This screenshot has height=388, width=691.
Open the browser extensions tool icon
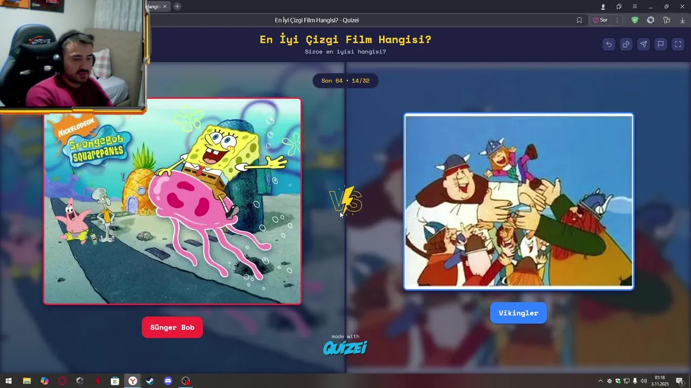pos(667,20)
